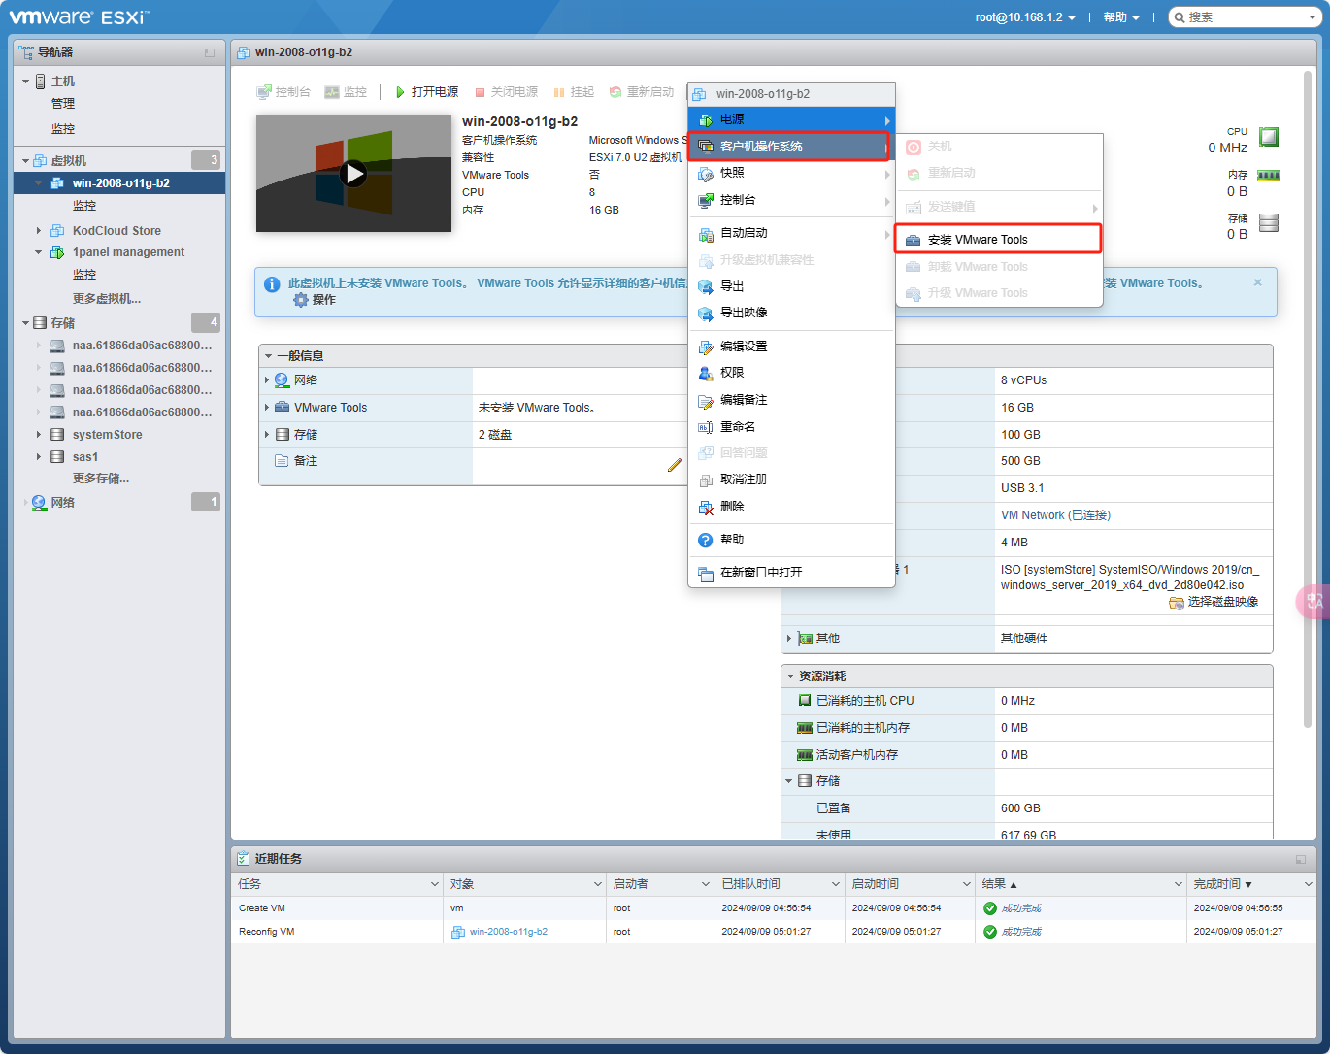
Task: Expand the 其他 hardware row
Action: pos(789,639)
